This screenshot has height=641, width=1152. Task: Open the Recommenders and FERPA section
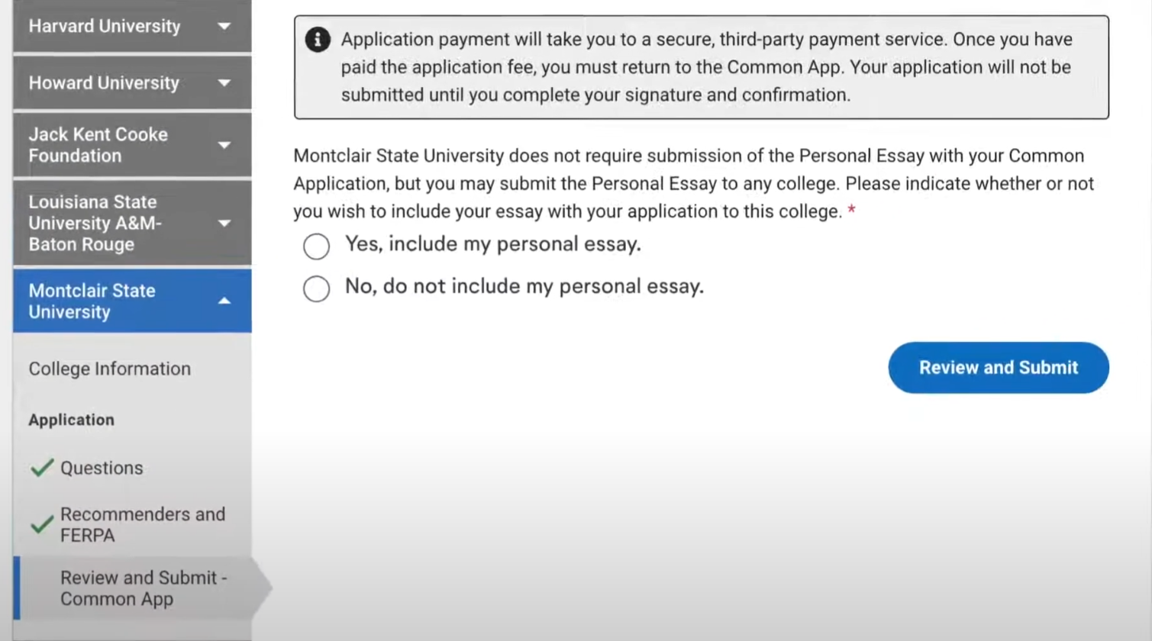pyautogui.click(x=143, y=524)
